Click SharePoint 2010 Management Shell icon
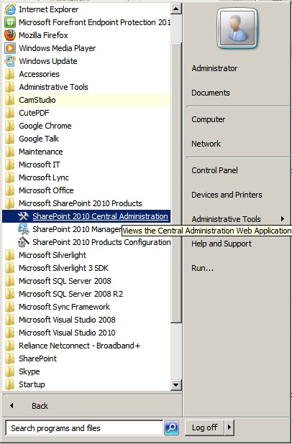 click(23, 229)
